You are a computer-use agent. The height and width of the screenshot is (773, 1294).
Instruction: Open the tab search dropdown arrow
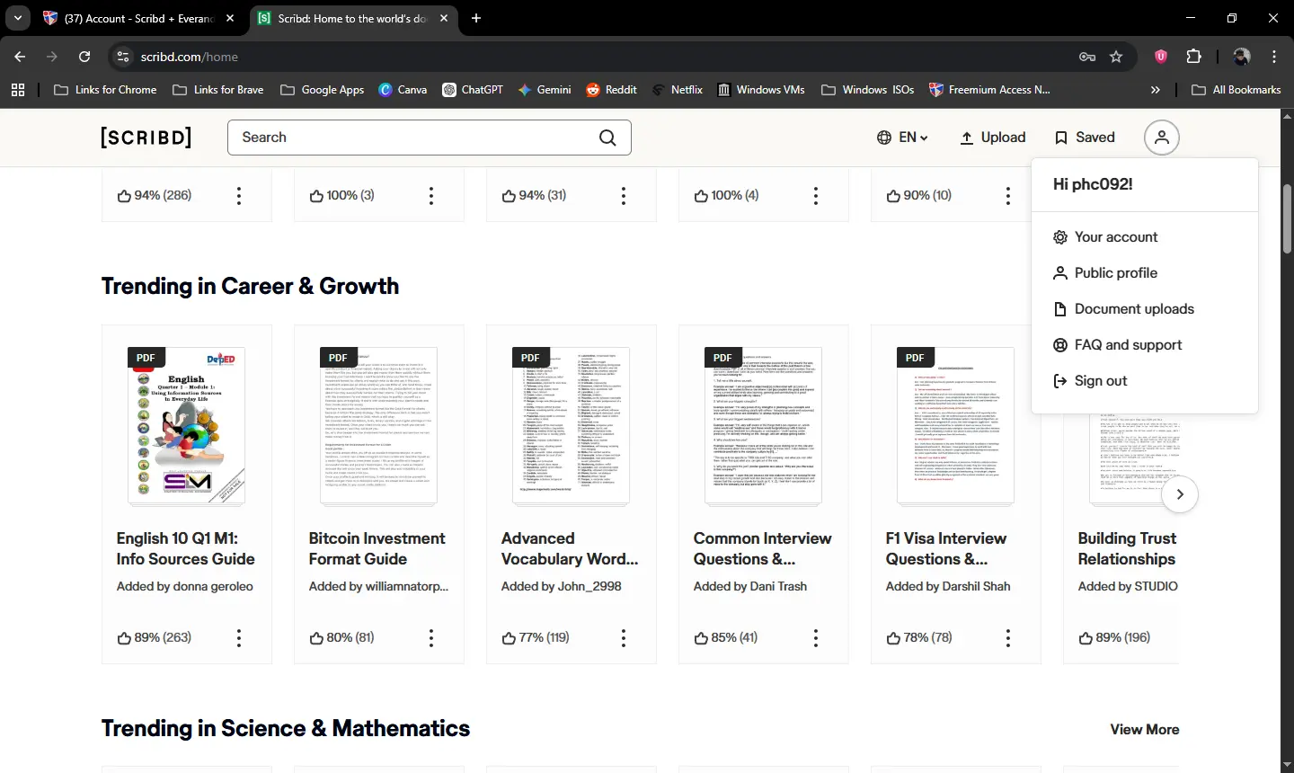click(18, 18)
